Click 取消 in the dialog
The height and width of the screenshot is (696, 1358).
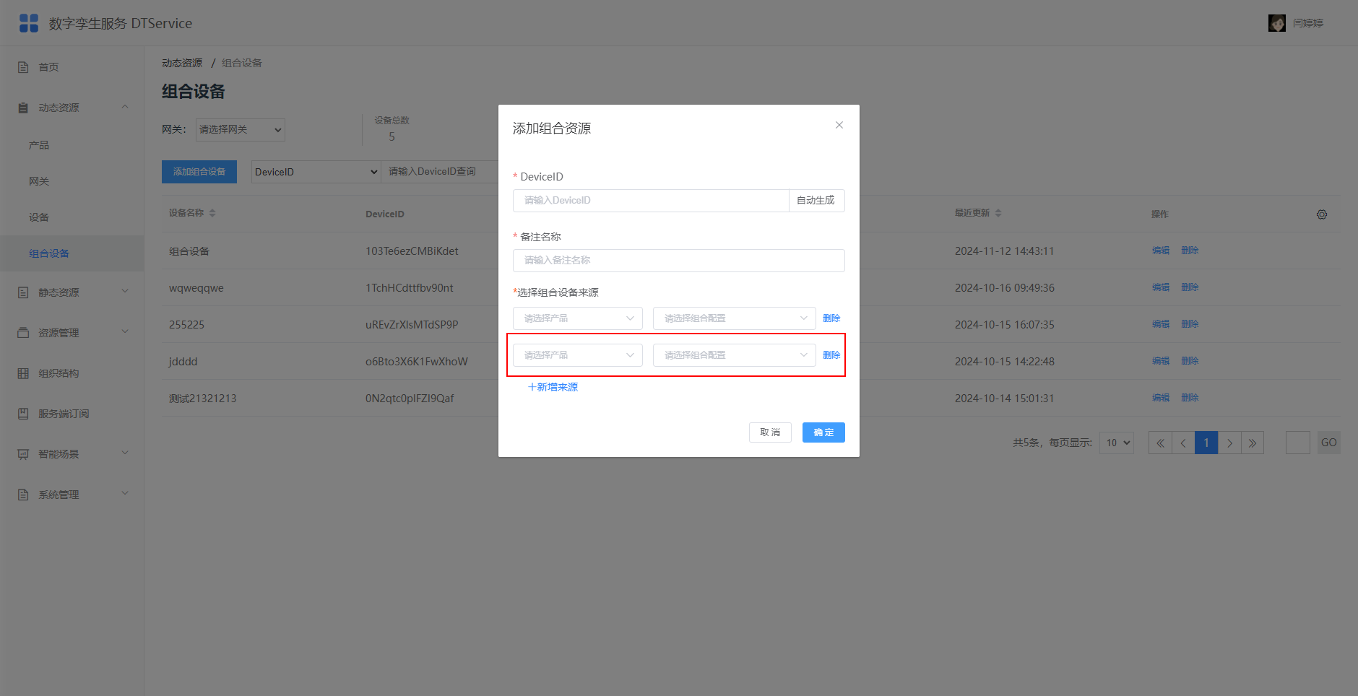coord(770,432)
